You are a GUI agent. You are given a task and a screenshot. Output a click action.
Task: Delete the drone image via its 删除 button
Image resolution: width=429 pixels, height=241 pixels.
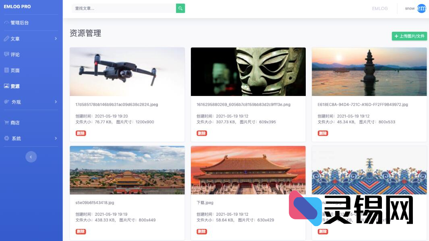[x=80, y=133]
